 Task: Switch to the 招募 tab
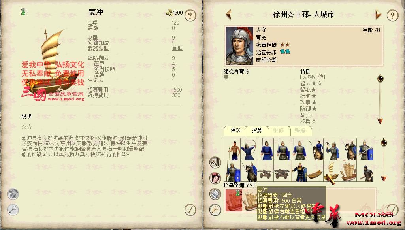(257, 131)
